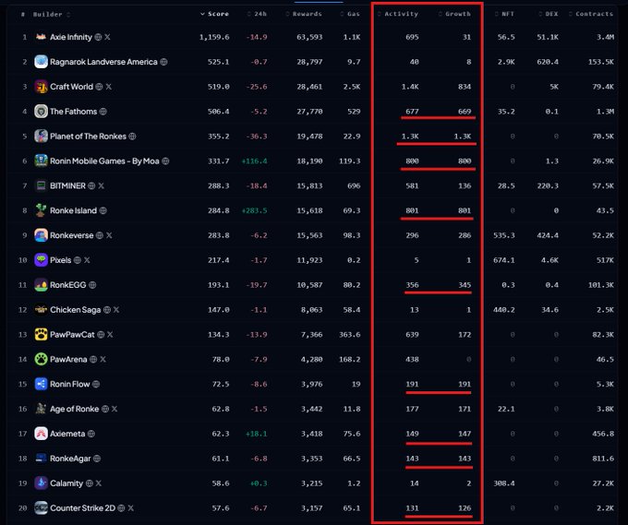Select BITMINER builder name
The height and width of the screenshot is (525, 628).
[x=67, y=186]
